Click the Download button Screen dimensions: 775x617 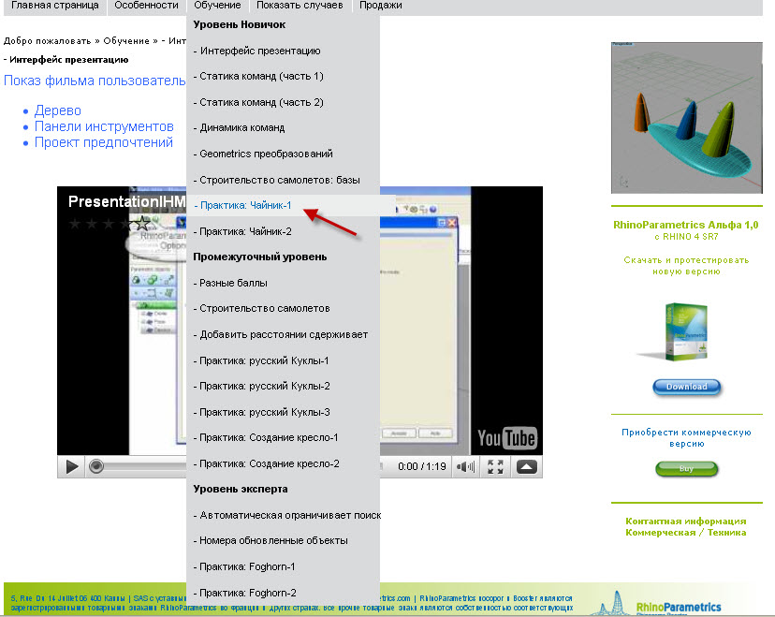click(x=686, y=387)
